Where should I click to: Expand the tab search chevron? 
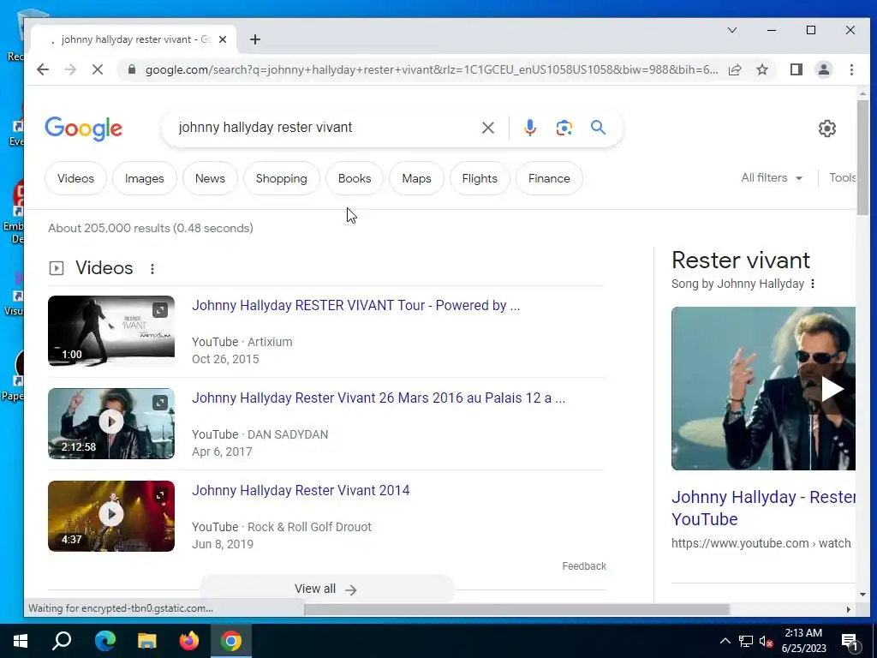pyautogui.click(x=731, y=30)
